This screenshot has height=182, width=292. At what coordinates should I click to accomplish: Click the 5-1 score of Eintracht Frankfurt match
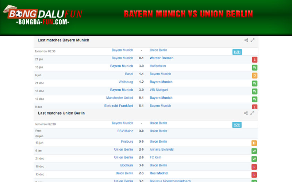tap(141, 106)
